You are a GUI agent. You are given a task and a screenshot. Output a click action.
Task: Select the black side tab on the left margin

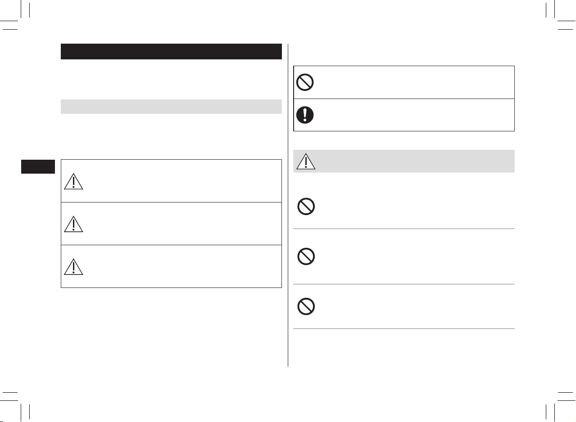[x=38, y=167]
